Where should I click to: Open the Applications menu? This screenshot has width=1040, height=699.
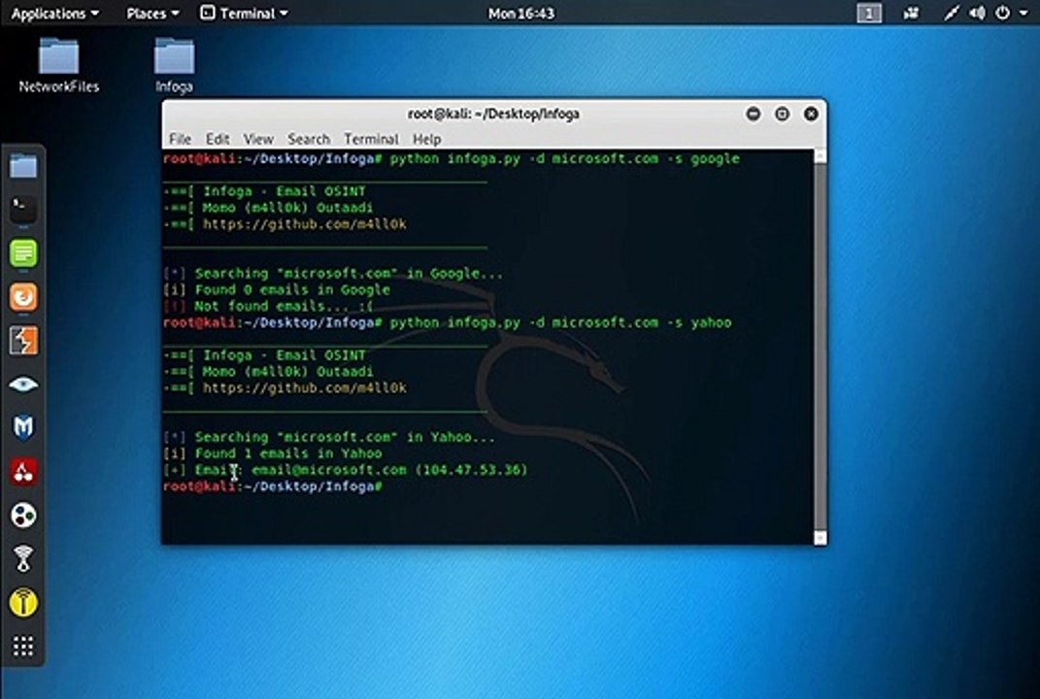click(54, 14)
